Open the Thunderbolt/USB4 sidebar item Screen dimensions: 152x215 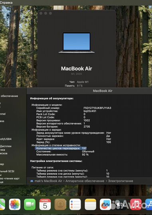pos(6,139)
